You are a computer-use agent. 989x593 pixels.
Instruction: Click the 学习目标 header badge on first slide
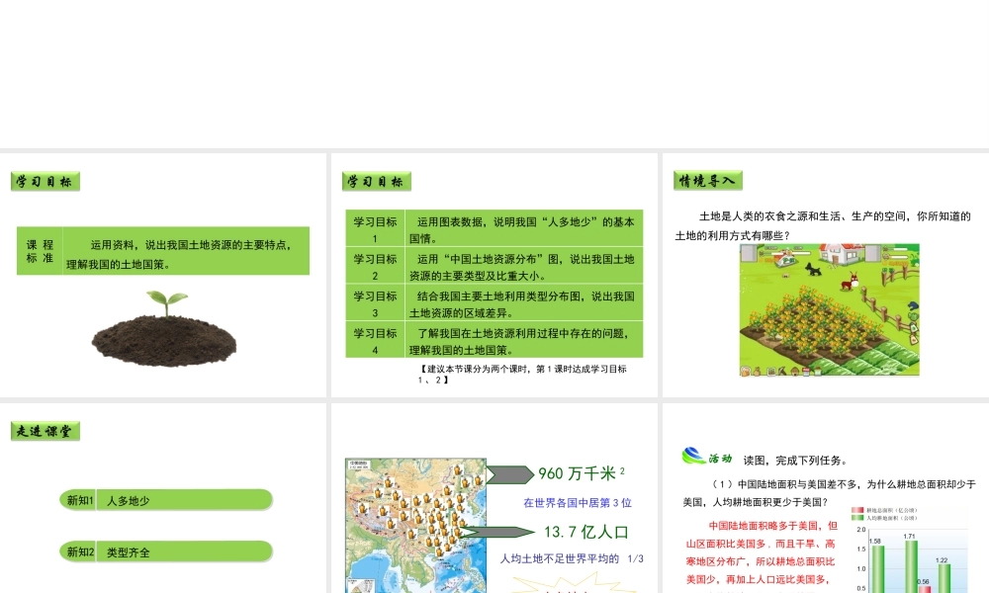(x=45, y=182)
